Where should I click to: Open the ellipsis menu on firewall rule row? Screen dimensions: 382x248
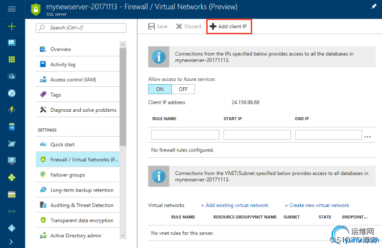click(x=368, y=137)
